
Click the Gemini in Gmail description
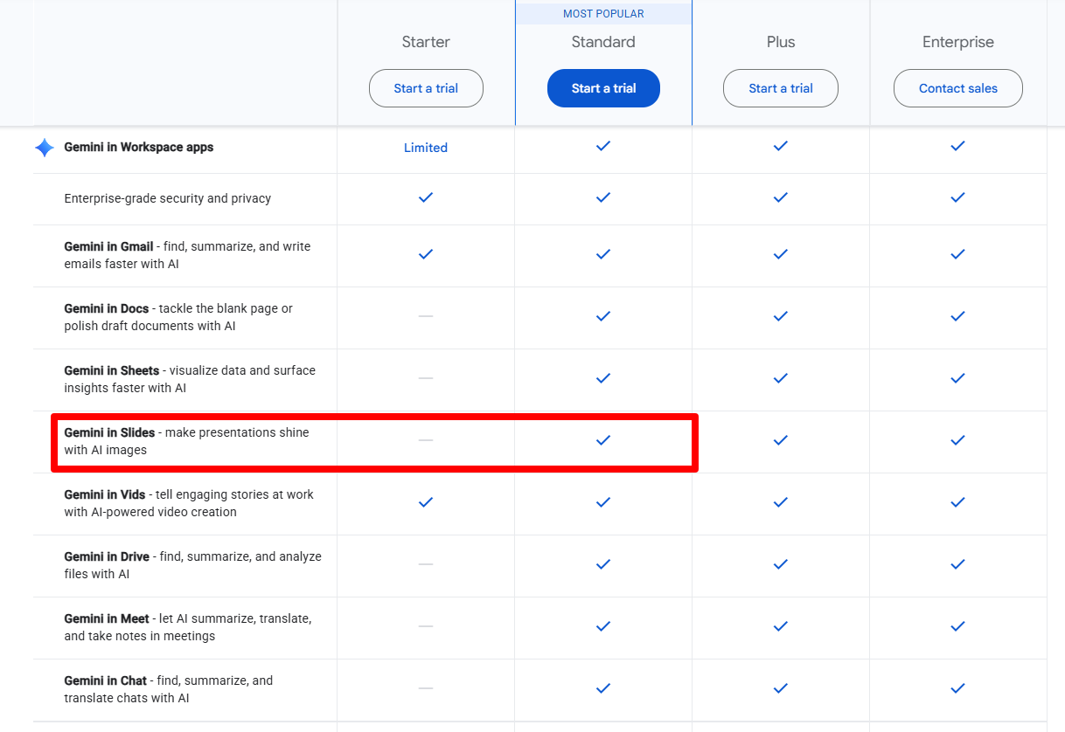[187, 255]
